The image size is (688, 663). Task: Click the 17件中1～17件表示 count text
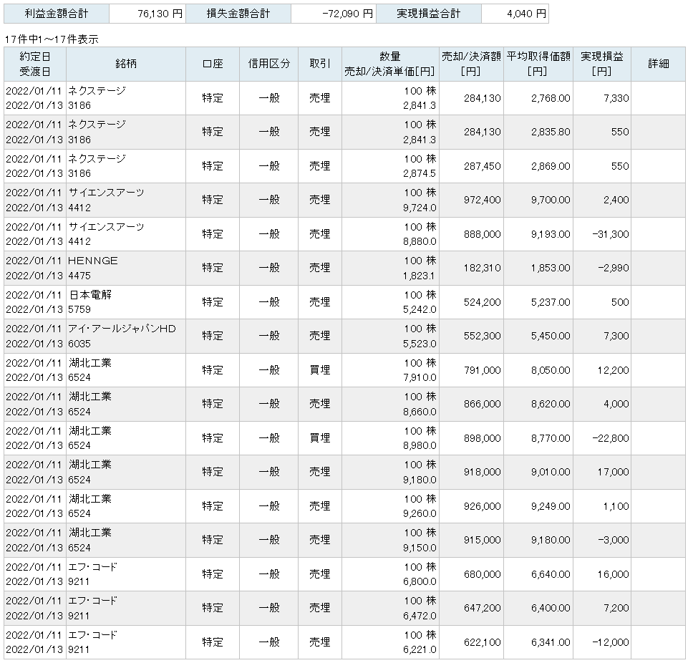(52, 39)
